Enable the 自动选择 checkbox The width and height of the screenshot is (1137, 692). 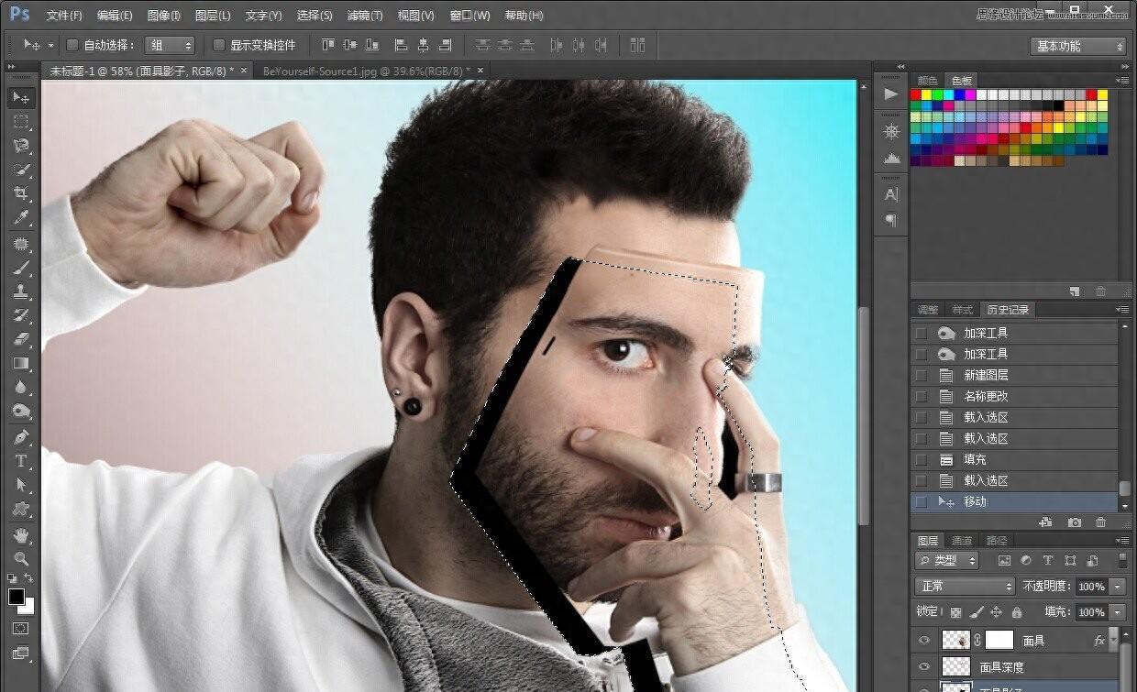(x=72, y=45)
